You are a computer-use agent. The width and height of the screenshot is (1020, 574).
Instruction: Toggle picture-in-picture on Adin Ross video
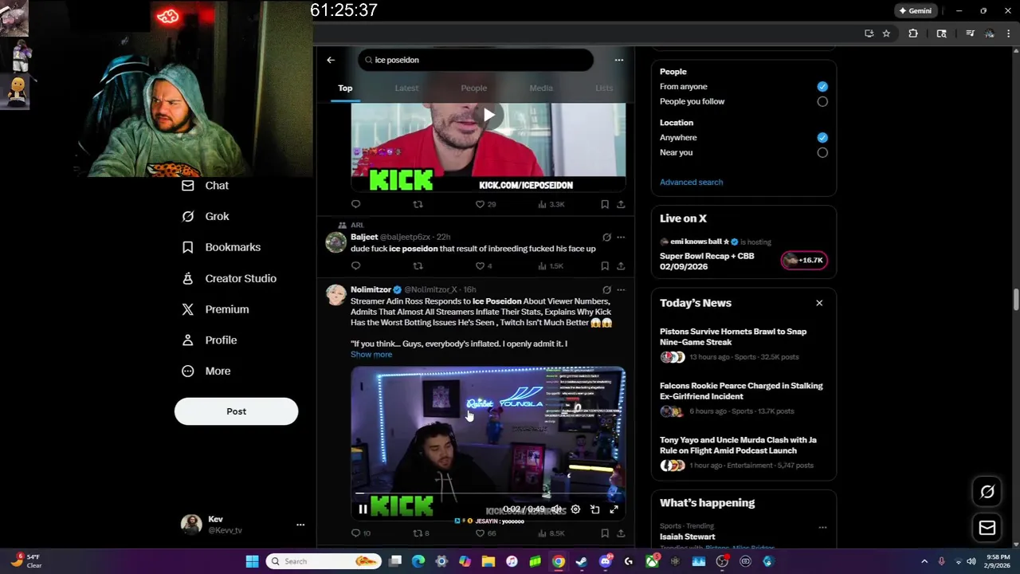point(594,509)
